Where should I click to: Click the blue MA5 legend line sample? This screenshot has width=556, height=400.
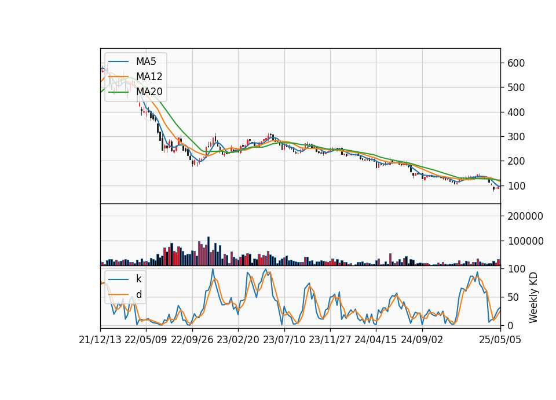tap(118, 61)
